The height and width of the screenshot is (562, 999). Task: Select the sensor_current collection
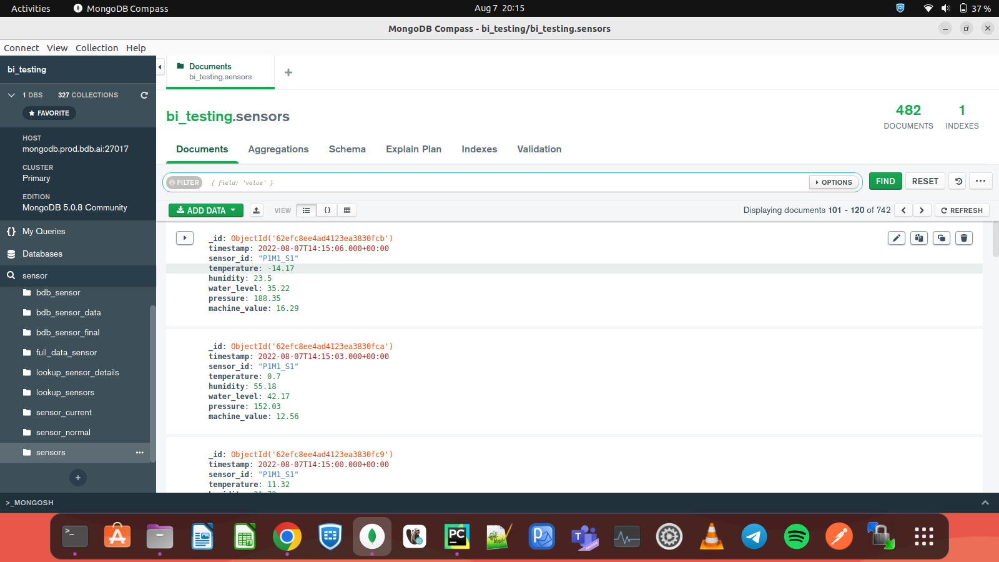(64, 412)
